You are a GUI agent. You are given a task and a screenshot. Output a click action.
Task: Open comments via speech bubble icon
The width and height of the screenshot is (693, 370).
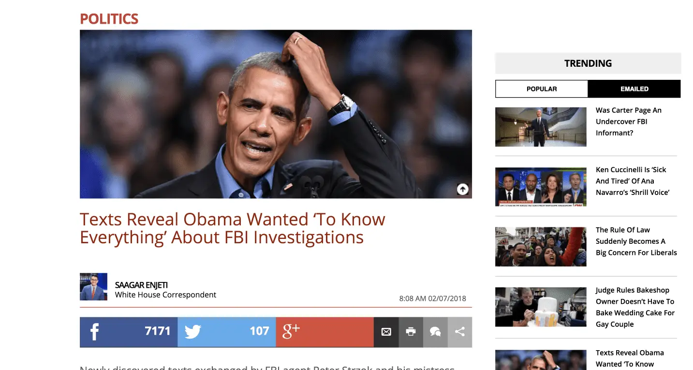[x=435, y=332]
